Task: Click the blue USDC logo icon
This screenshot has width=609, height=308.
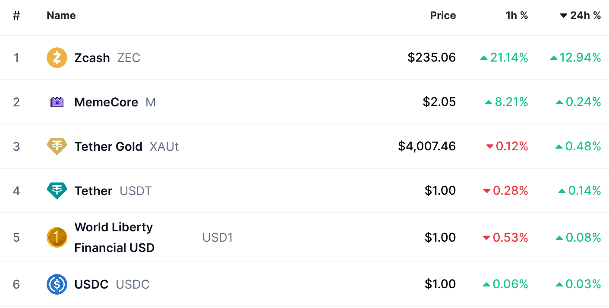Action: (x=57, y=284)
